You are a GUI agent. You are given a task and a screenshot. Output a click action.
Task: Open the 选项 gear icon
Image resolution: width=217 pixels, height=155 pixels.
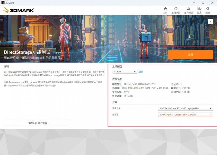(208, 10)
